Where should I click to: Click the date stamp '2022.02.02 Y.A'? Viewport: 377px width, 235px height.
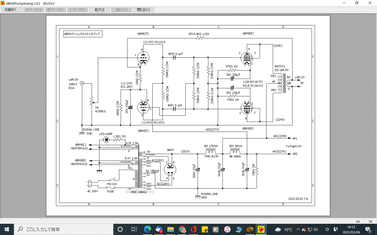(298, 198)
